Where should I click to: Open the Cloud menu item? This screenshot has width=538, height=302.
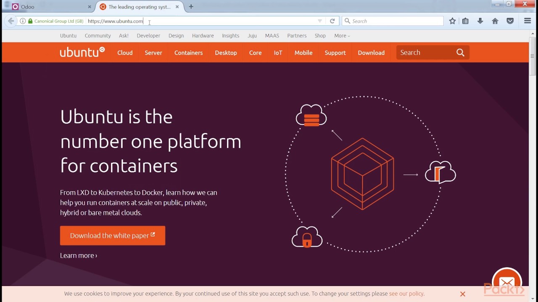(x=125, y=52)
